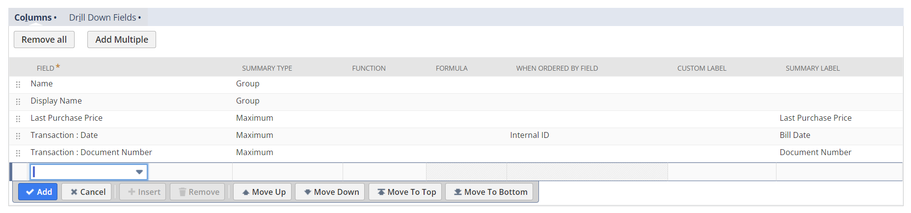Click the field name input box
The width and height of the screenshot is (911, 213).
(x=82, y=172)
